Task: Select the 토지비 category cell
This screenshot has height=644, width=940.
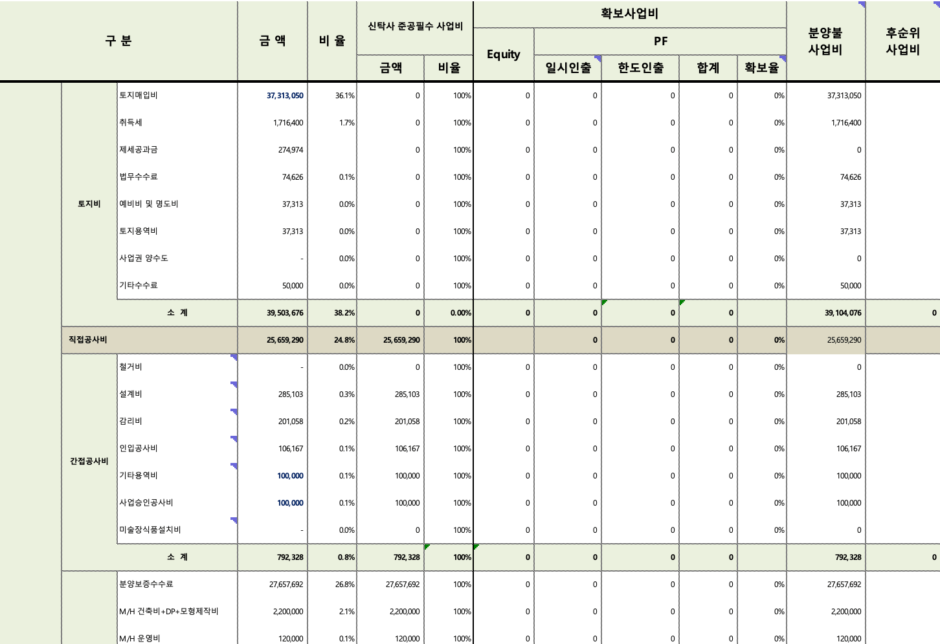Action: tap(89, 204)
